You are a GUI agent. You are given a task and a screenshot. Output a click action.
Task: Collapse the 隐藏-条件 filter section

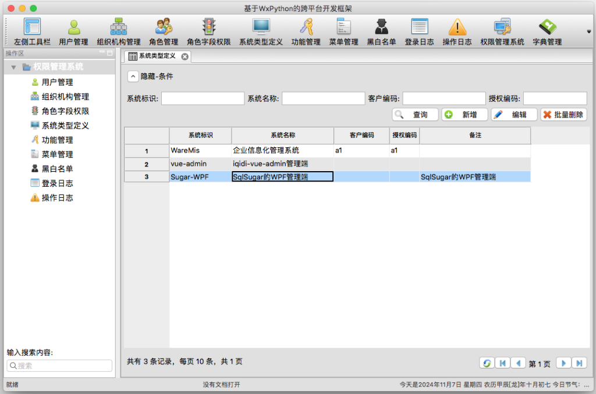tap(133, 76)
